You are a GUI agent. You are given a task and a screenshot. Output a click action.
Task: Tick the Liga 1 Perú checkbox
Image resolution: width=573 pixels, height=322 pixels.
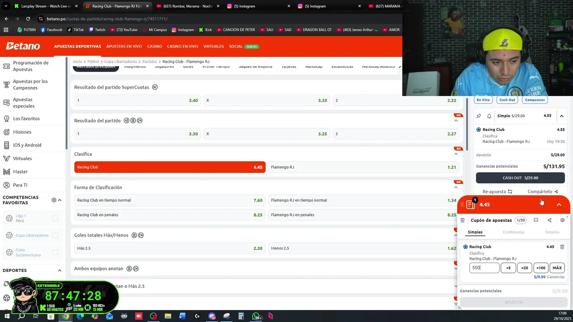55,218
